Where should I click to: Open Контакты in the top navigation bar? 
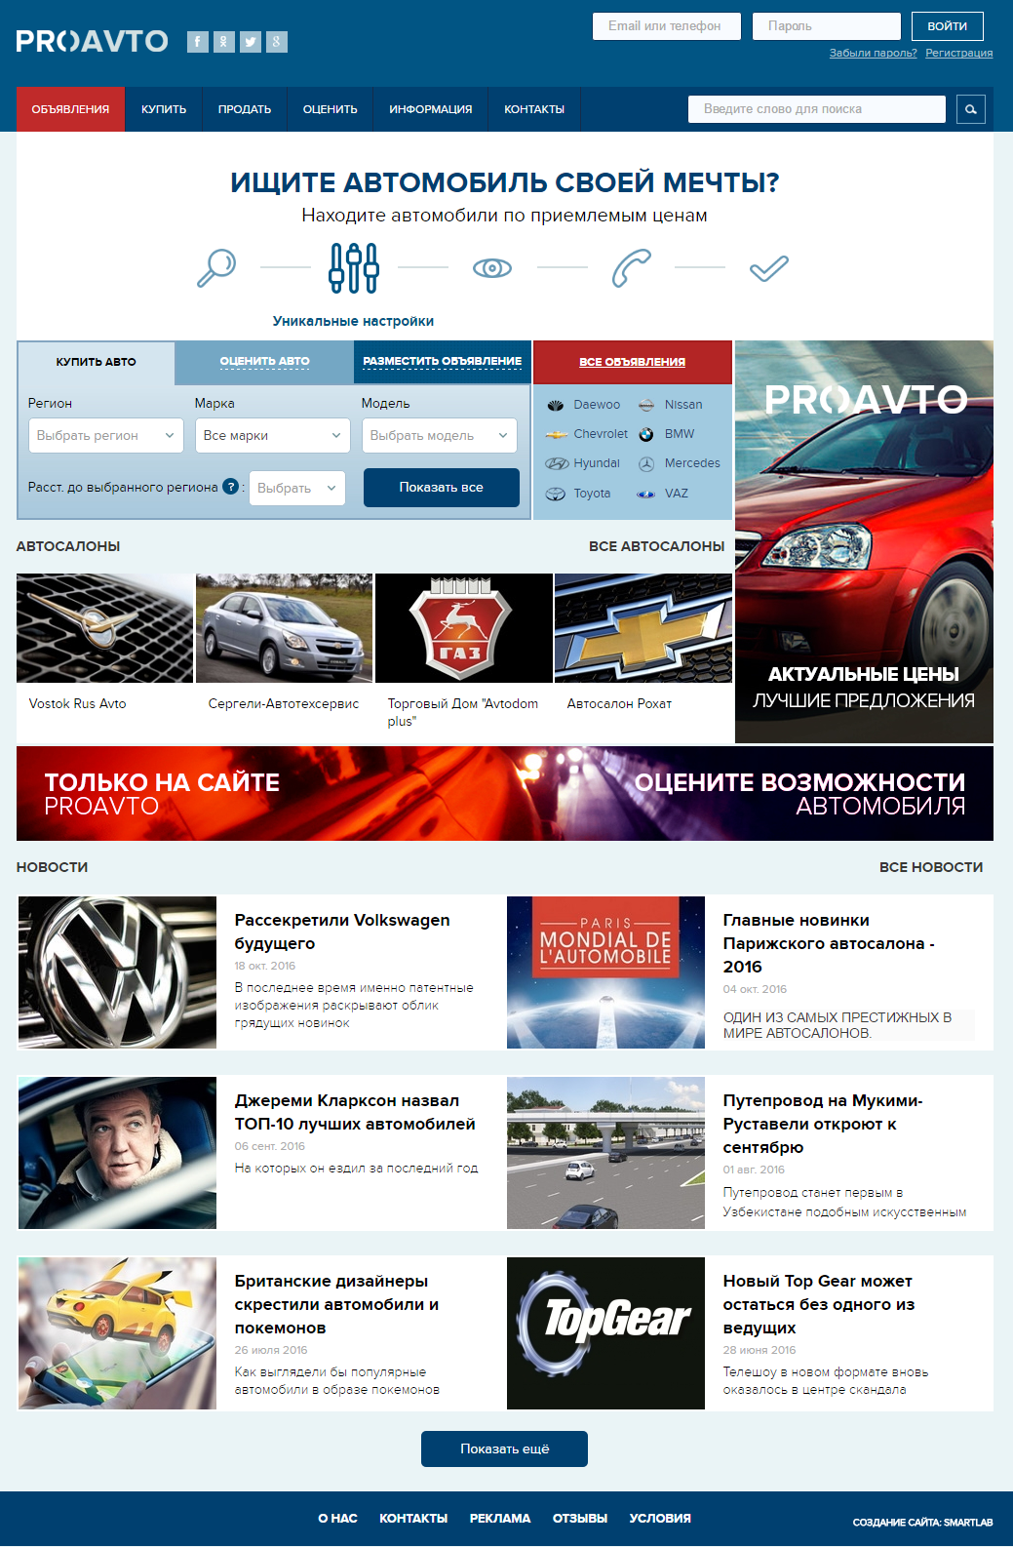(x=534, y=109)
